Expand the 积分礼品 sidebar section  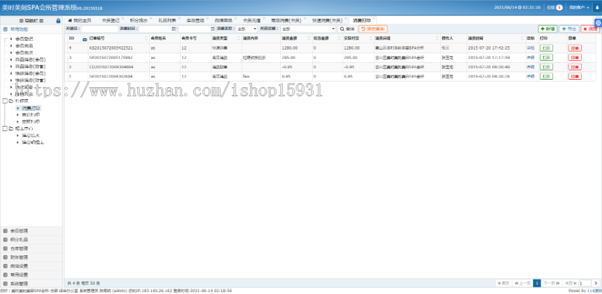[x=31, y=240]
